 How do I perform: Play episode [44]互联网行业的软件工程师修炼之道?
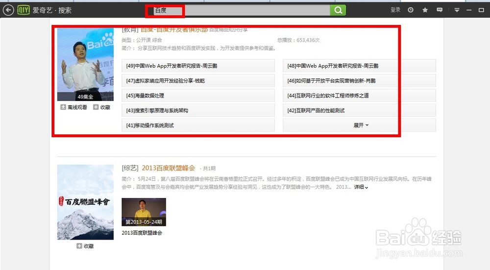click(359, 96)
